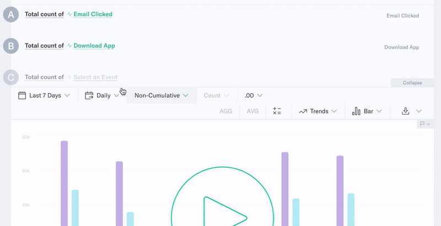Click the tallest purple bar in the chart
Viewport: 441px width, 226px height.
(64, 183)
